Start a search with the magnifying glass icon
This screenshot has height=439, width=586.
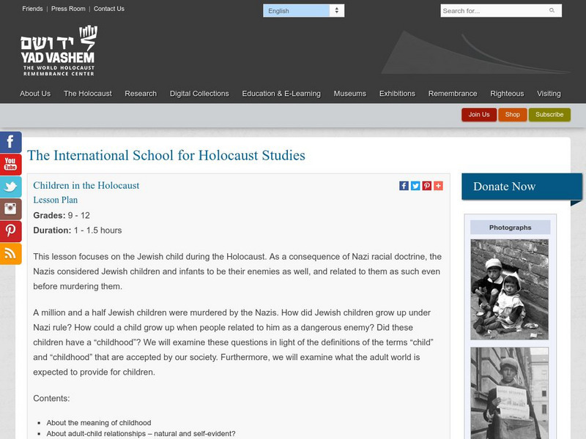[x=552, y=11]
